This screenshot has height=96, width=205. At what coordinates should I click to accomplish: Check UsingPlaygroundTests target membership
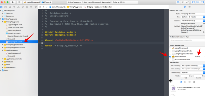170,51
